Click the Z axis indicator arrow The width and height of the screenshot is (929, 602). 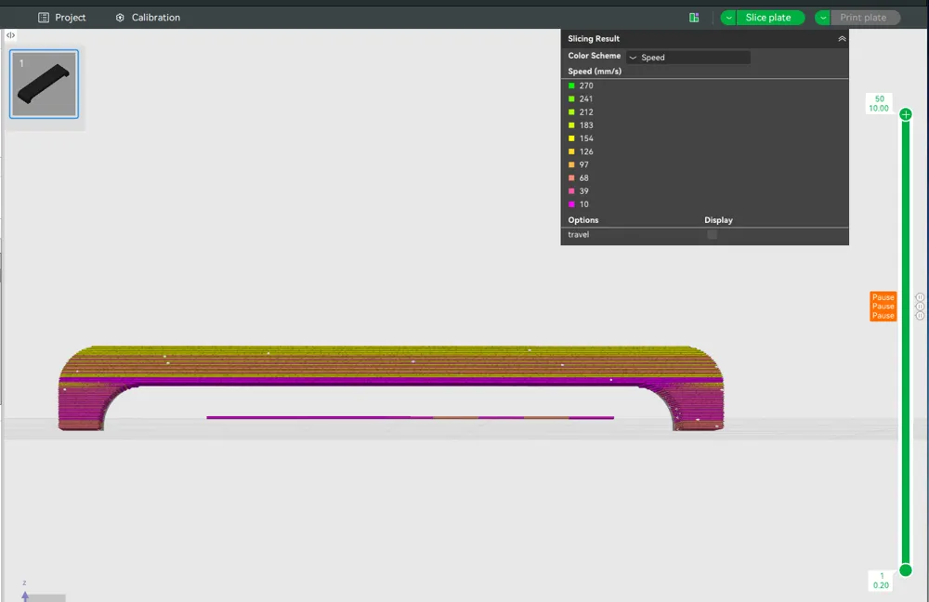(x=25, y=595)
